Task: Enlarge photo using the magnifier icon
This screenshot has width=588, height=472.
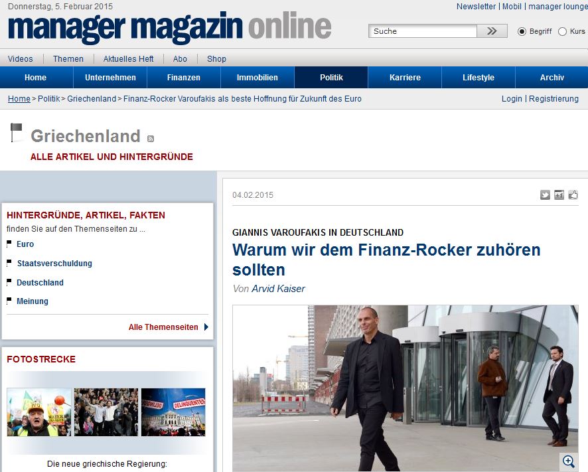Action: (x=568, y=461)
